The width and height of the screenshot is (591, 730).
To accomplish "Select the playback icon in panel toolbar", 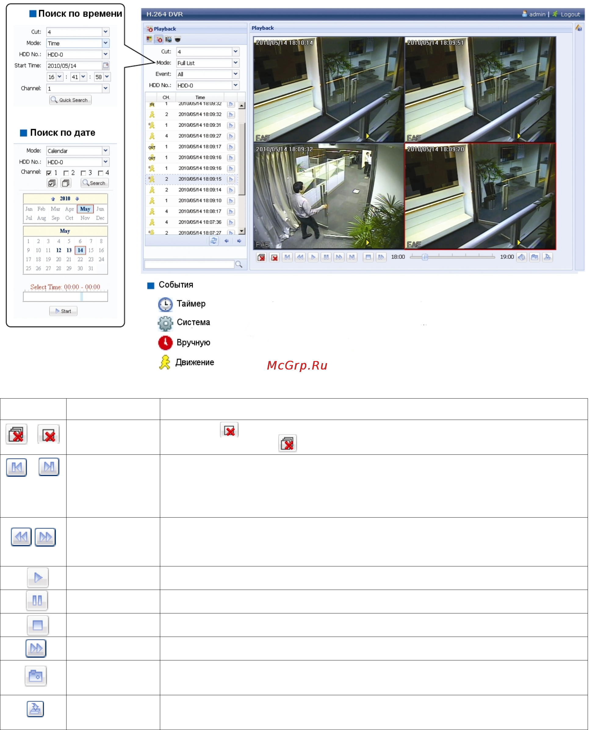I will click(x=159, y=39).
